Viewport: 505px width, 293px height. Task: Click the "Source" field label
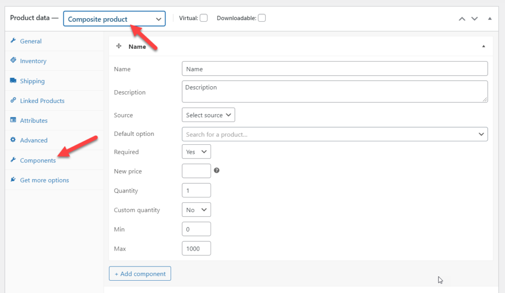point(123,115)
